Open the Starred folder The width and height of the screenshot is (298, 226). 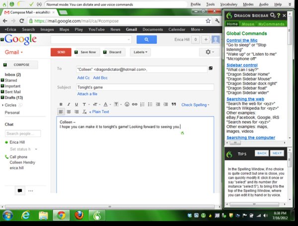11,80
